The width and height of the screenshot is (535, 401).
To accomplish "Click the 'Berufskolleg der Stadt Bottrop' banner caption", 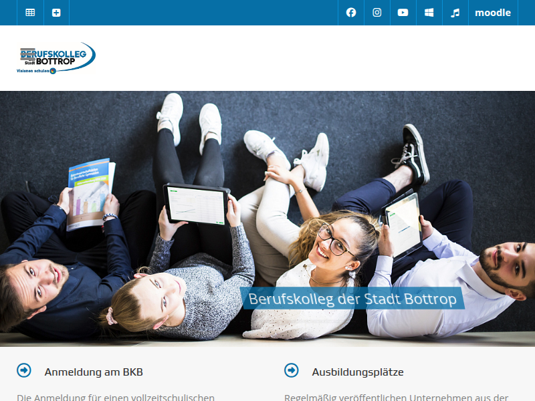I will coord(352,299).
